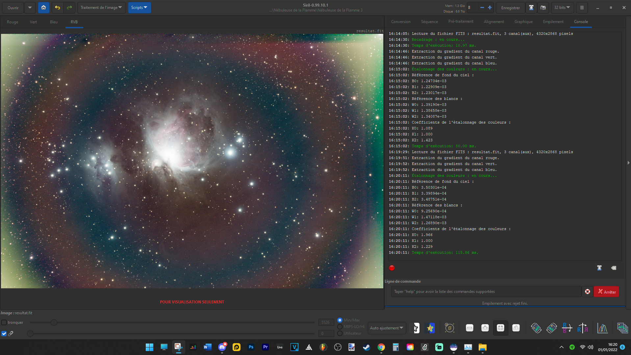Viewport: 631px width, 355px height.
Task: Rotate the image clockwise
Action: click(552, 328)
